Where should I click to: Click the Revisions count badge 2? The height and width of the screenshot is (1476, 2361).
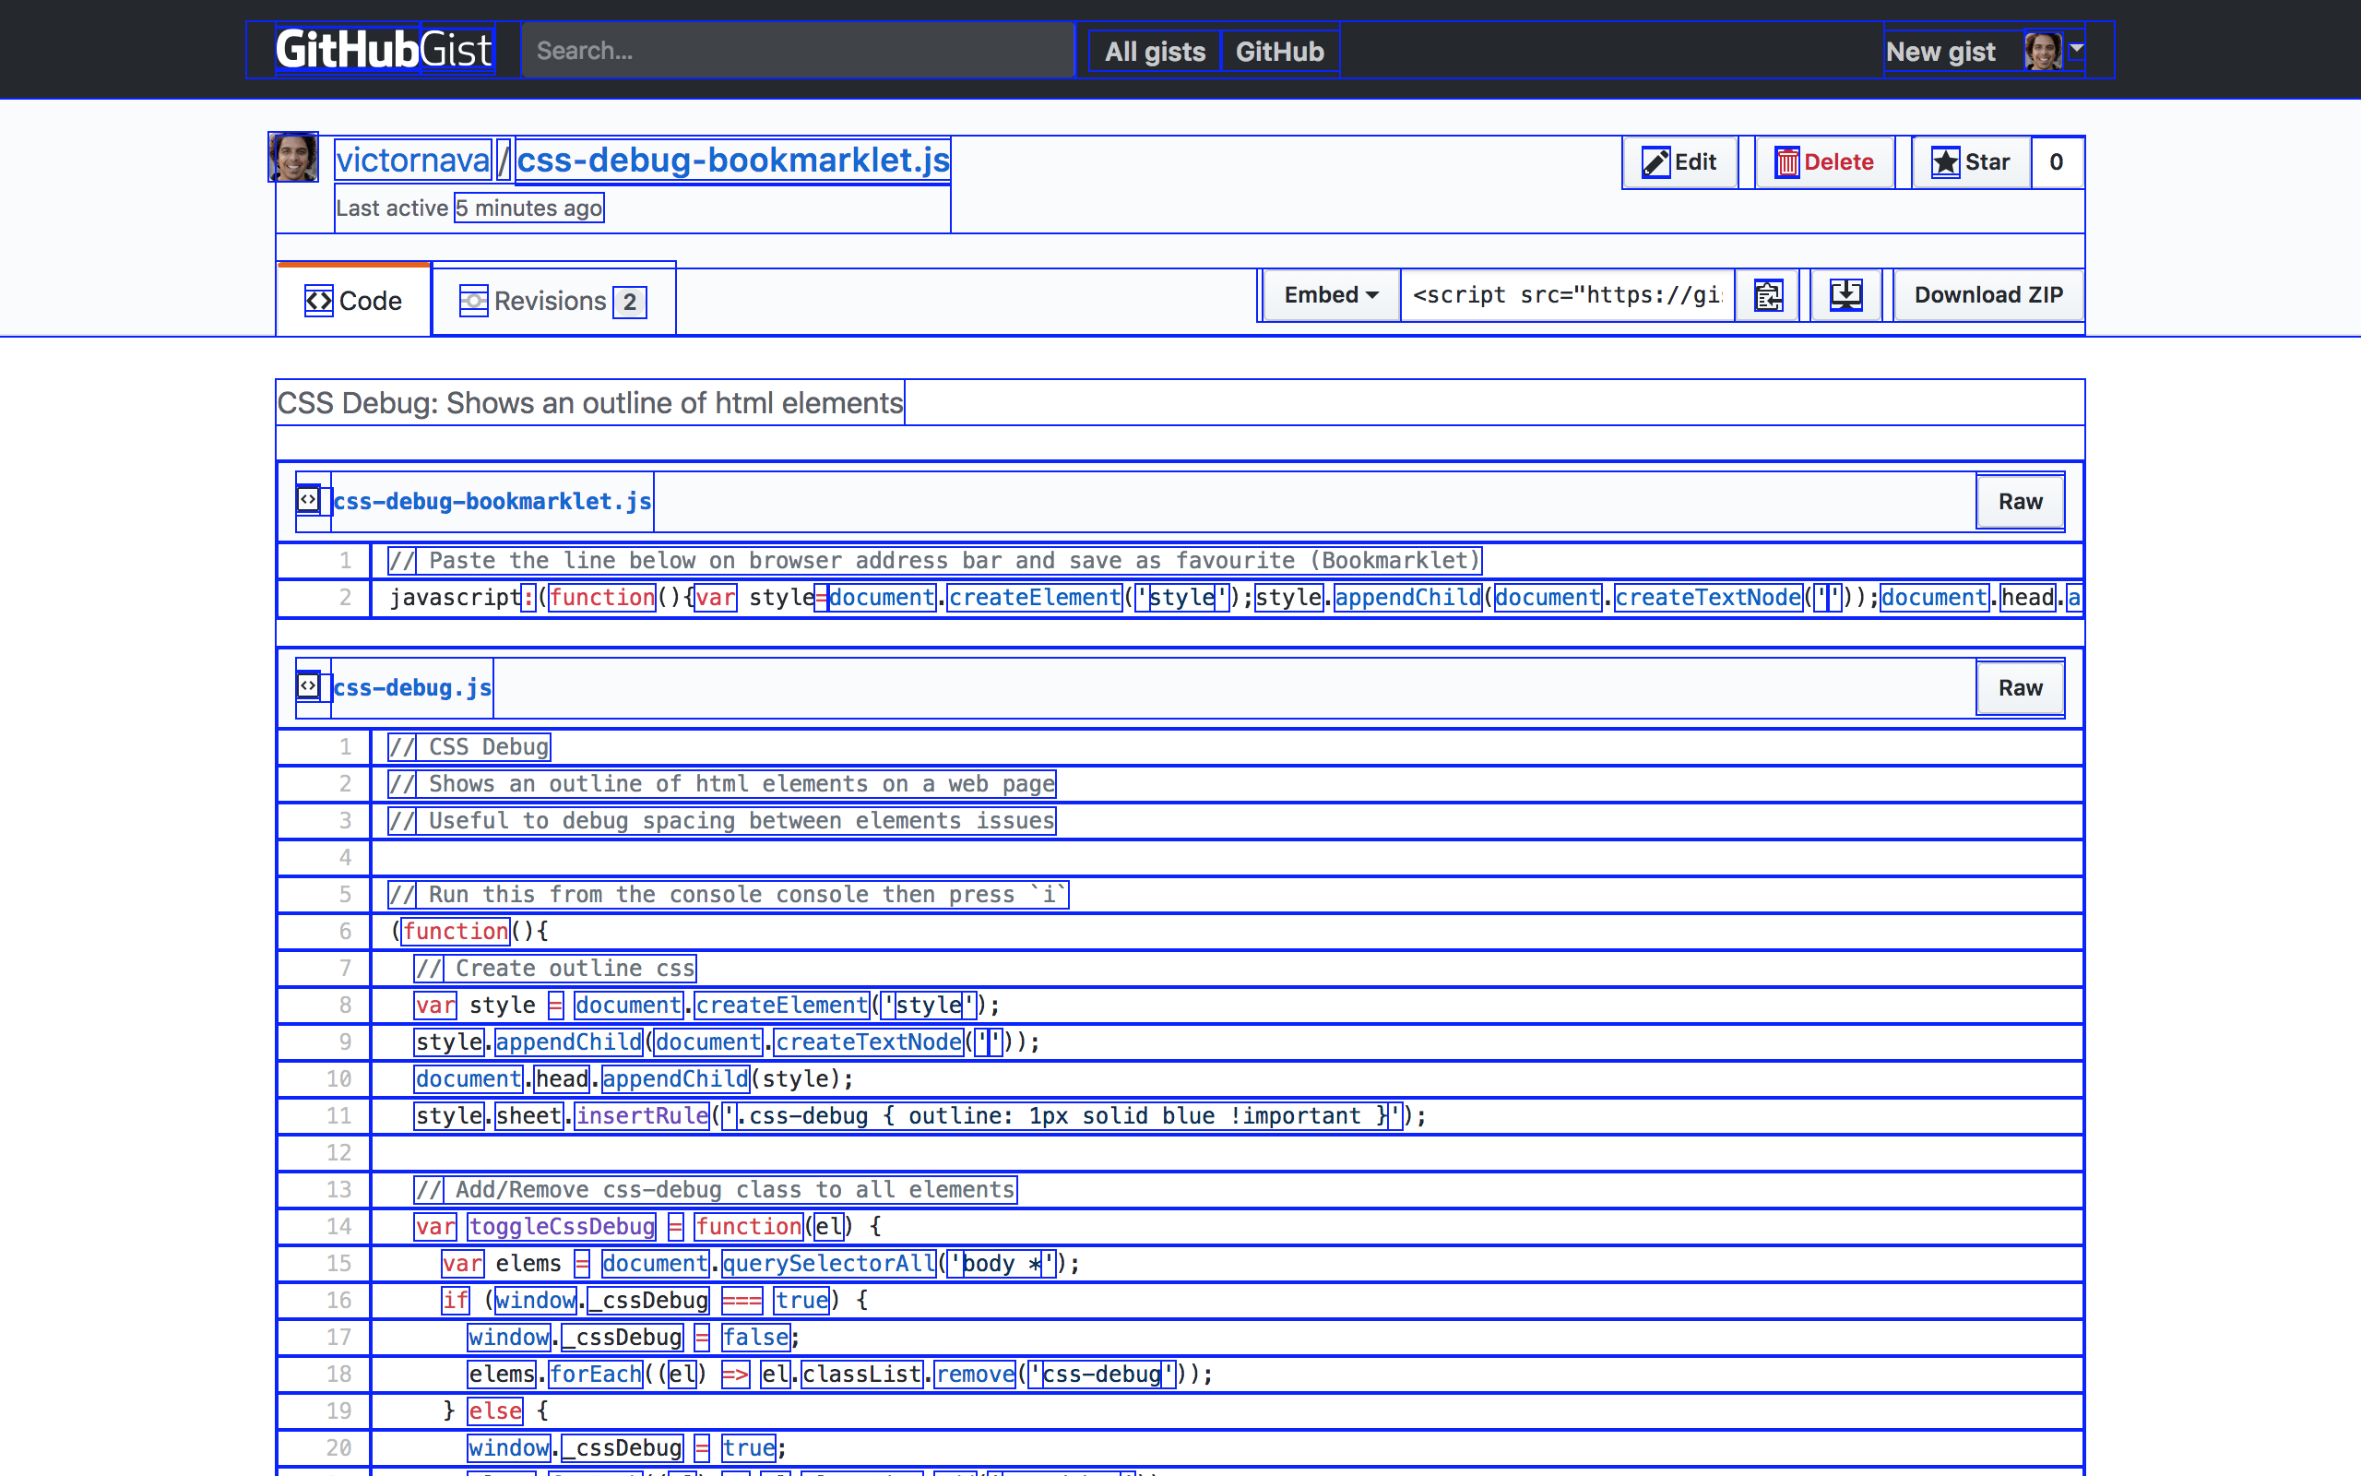(x=630, y=302)
